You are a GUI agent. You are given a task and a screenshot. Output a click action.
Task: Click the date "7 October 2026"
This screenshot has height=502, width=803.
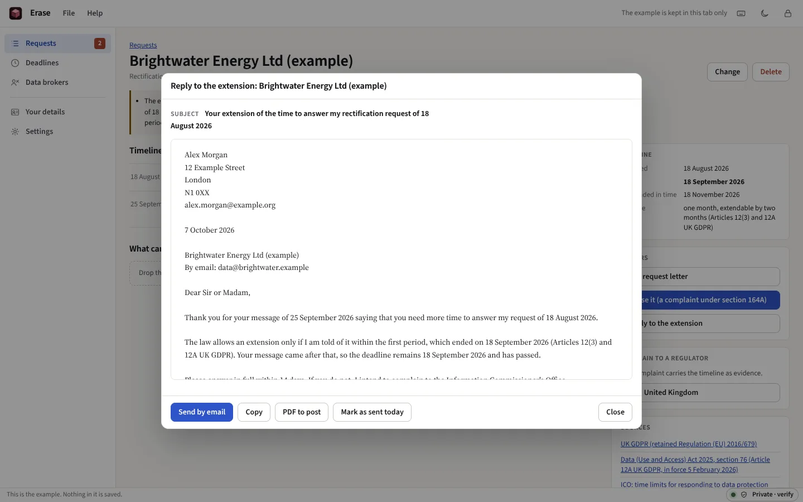[x=209, y=230]
